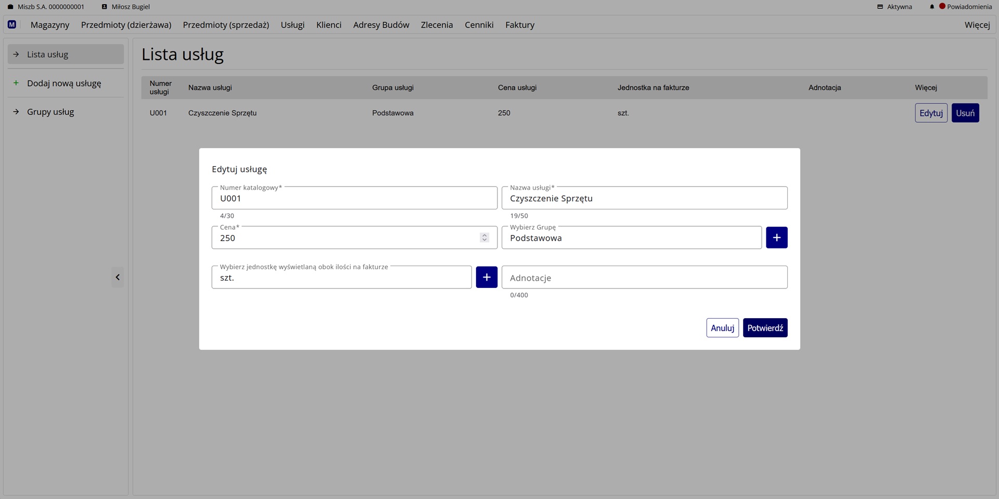The height and width of the screenshot is (499, 999).
Task: Go to the Faktury menu
Action: point(519,25)
